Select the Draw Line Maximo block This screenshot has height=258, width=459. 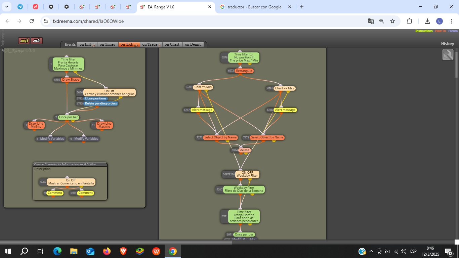coord(104,125)
